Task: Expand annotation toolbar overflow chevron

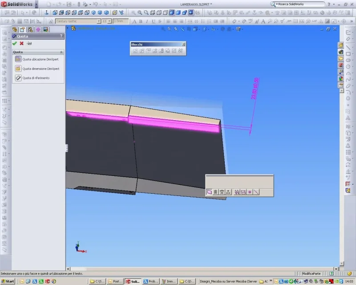Action: tap(352, 21)
